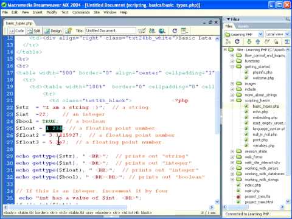This screenshot has width=292, height=219.
Task: Select print.php in the file tree
Action: click(260, 140)
